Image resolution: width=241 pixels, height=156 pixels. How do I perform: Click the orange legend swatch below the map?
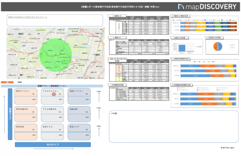[7, 82]
